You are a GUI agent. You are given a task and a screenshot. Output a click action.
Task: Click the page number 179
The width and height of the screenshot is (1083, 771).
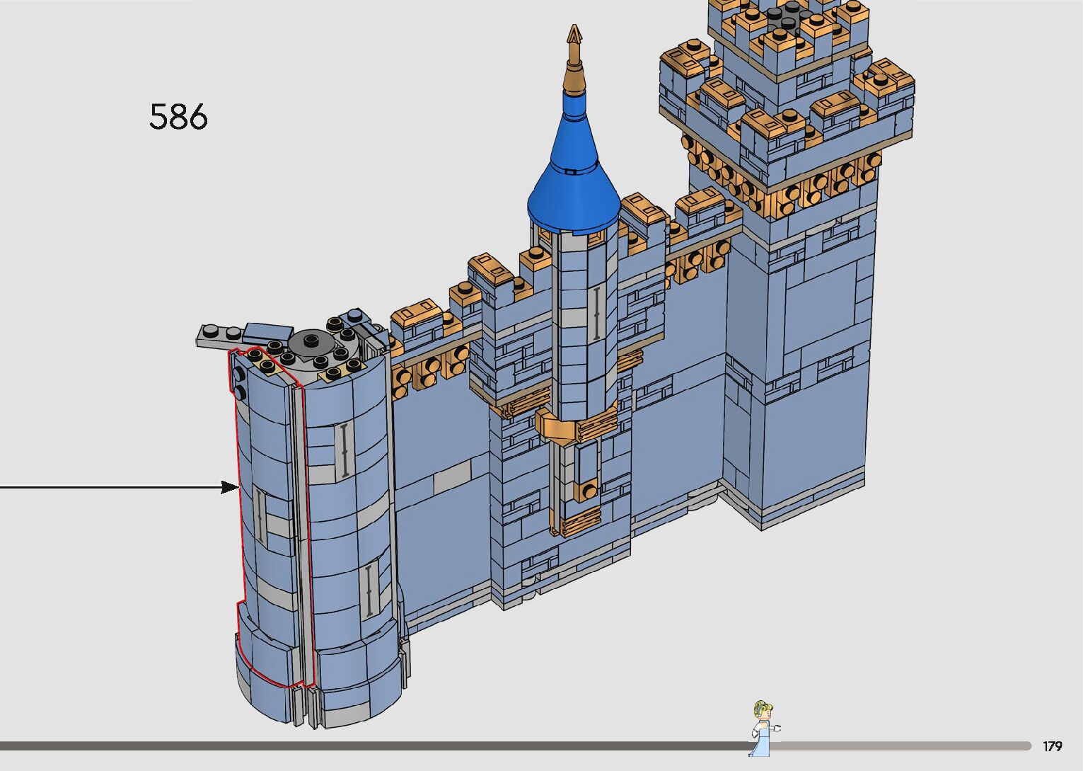(1052, 746)
